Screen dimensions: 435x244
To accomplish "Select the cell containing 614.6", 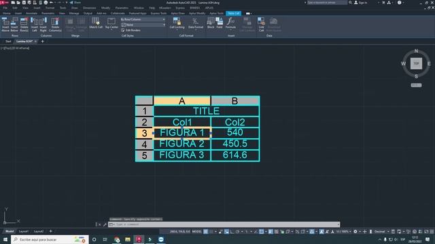I will [235, 155].
